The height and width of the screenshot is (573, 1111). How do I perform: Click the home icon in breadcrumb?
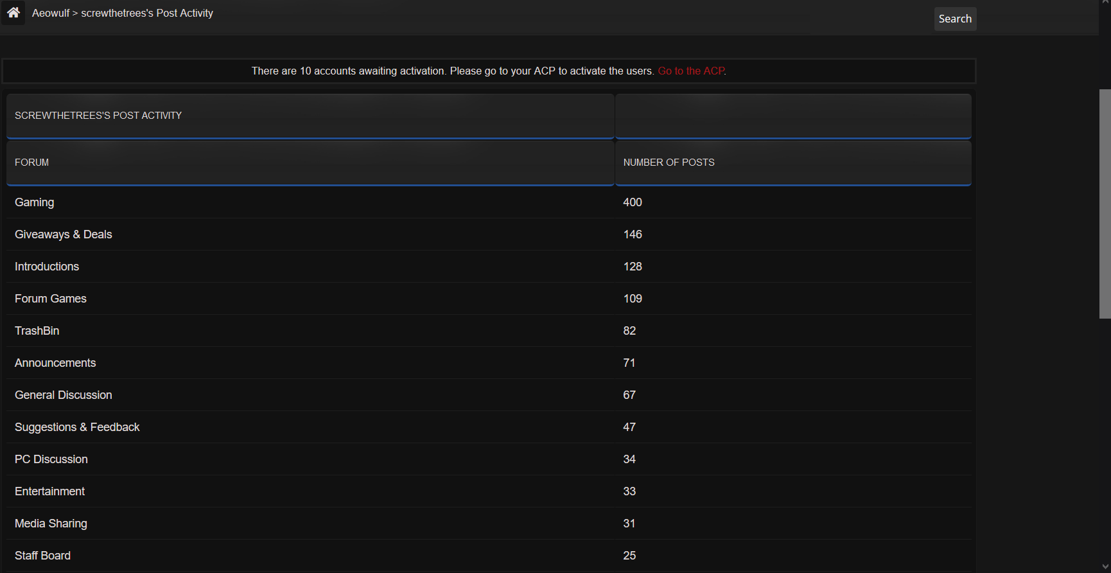13,13
